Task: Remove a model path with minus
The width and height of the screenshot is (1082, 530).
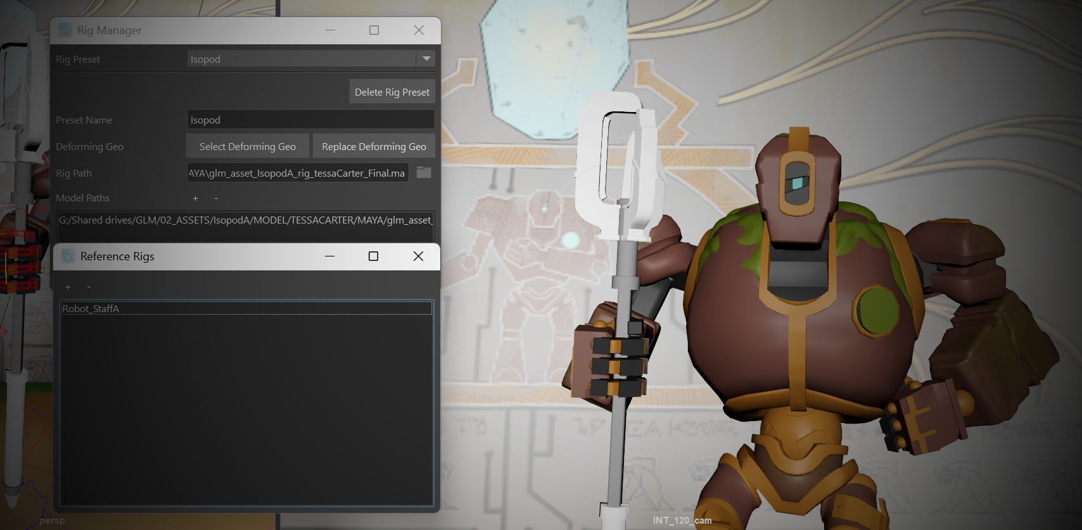Action: [x=216, y=198]
